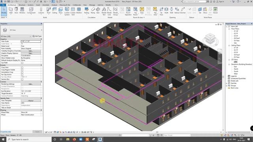
Task: Open the Model Group tool
Action: [x=115, y=11]
